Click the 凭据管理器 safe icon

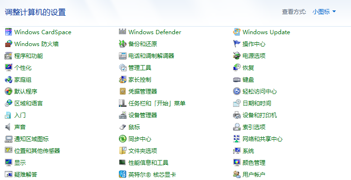click(122, 91)
